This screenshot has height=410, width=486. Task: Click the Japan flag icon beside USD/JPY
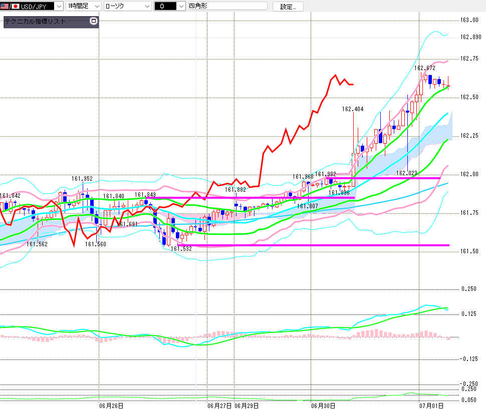pyautogui.click(x=16, y=6)
